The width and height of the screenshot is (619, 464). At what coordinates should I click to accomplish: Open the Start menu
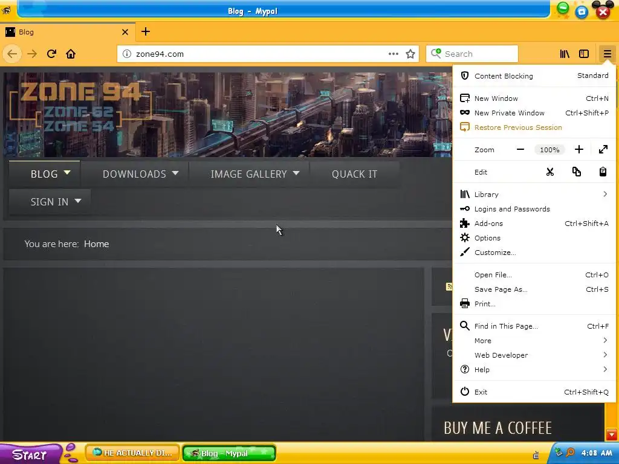(x=30, y=454)
